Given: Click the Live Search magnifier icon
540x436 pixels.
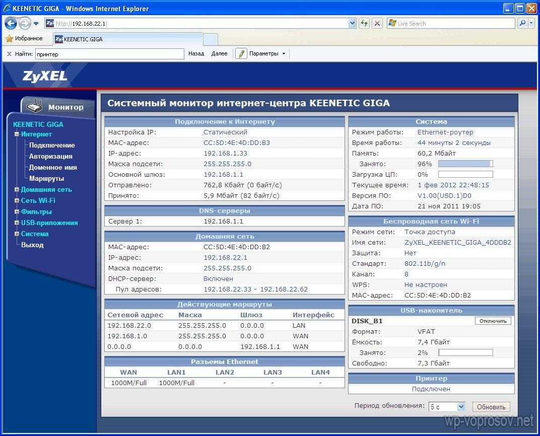Looking at the screenshot, I should coord(523,23).
